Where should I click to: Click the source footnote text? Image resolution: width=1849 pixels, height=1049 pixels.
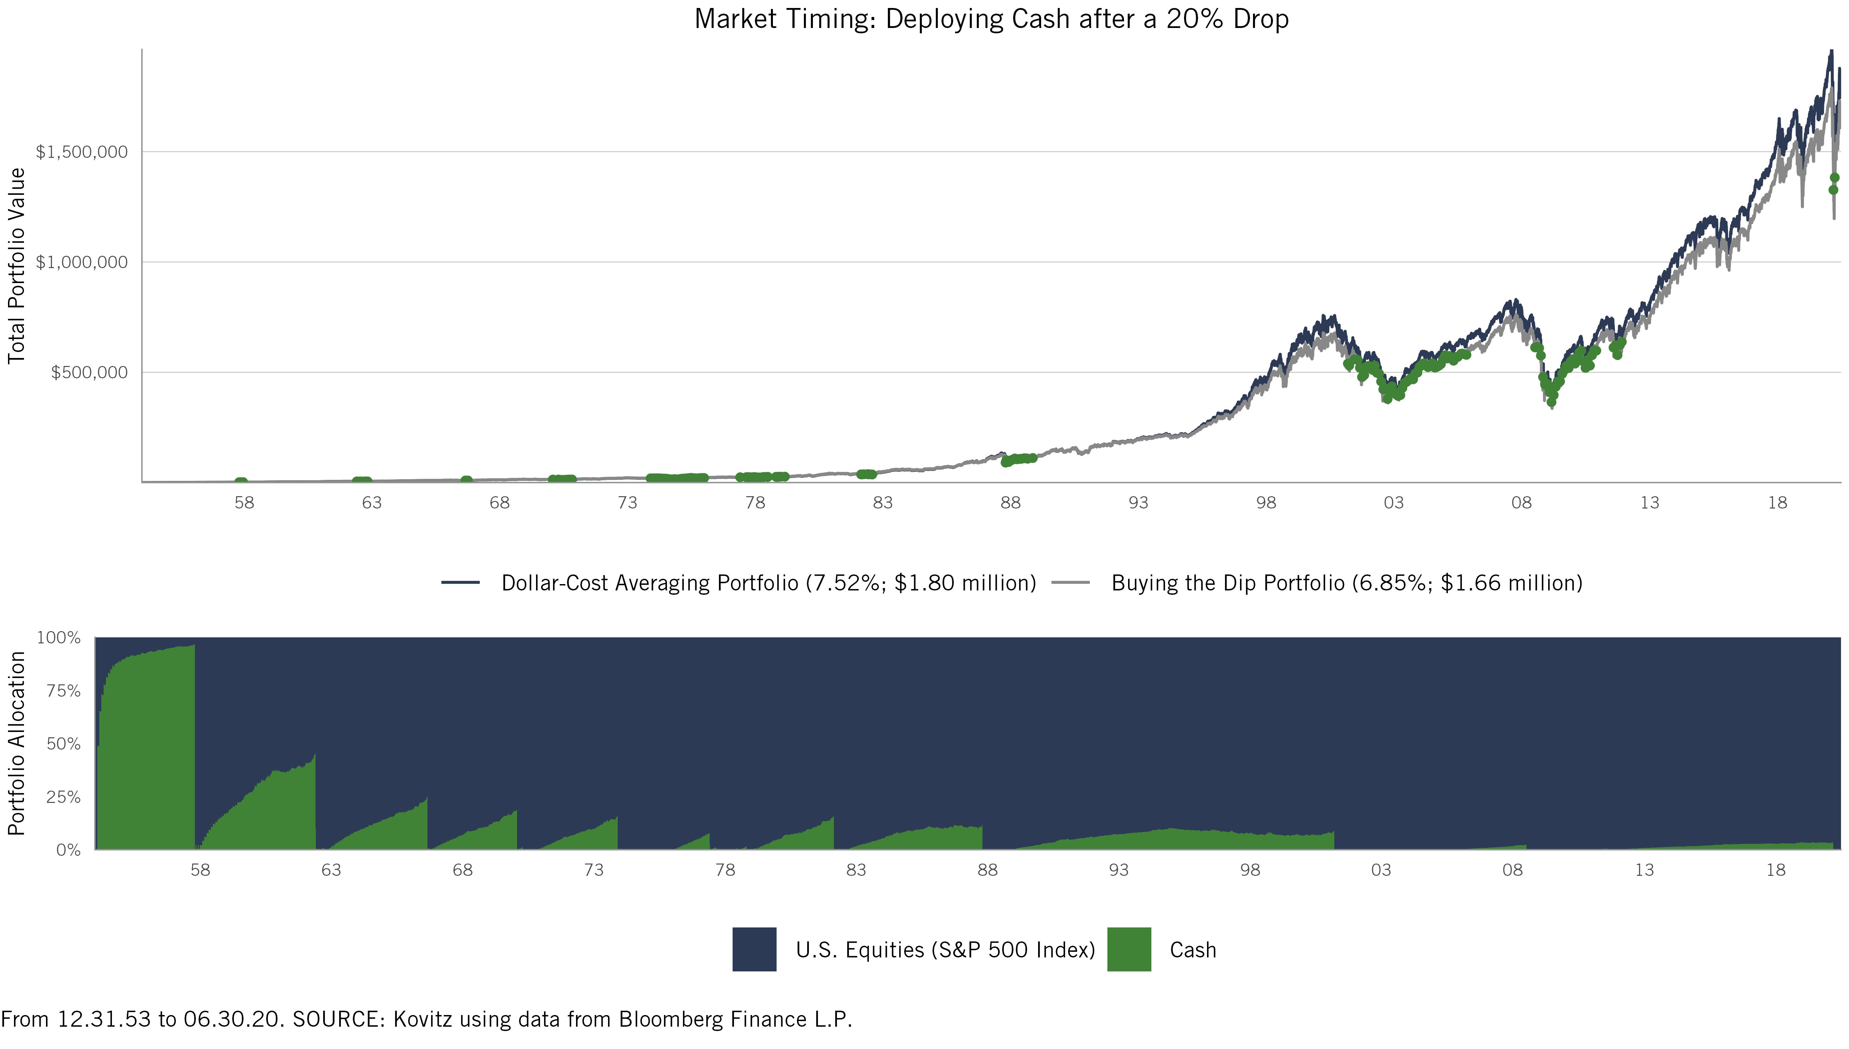point(426,1019)
